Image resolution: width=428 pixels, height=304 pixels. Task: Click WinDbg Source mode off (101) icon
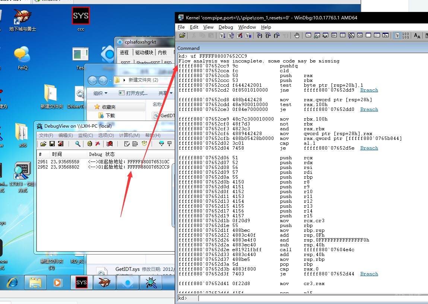pyautogui.click(x=405, y=35)
